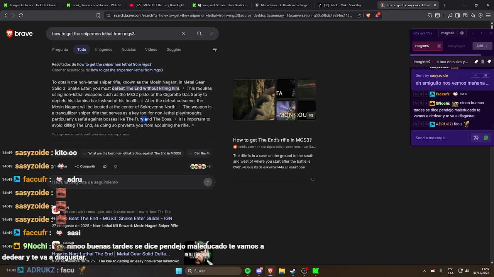494x277 pixels.
Task: Click the Compartir share button
Action: [85, 167]
